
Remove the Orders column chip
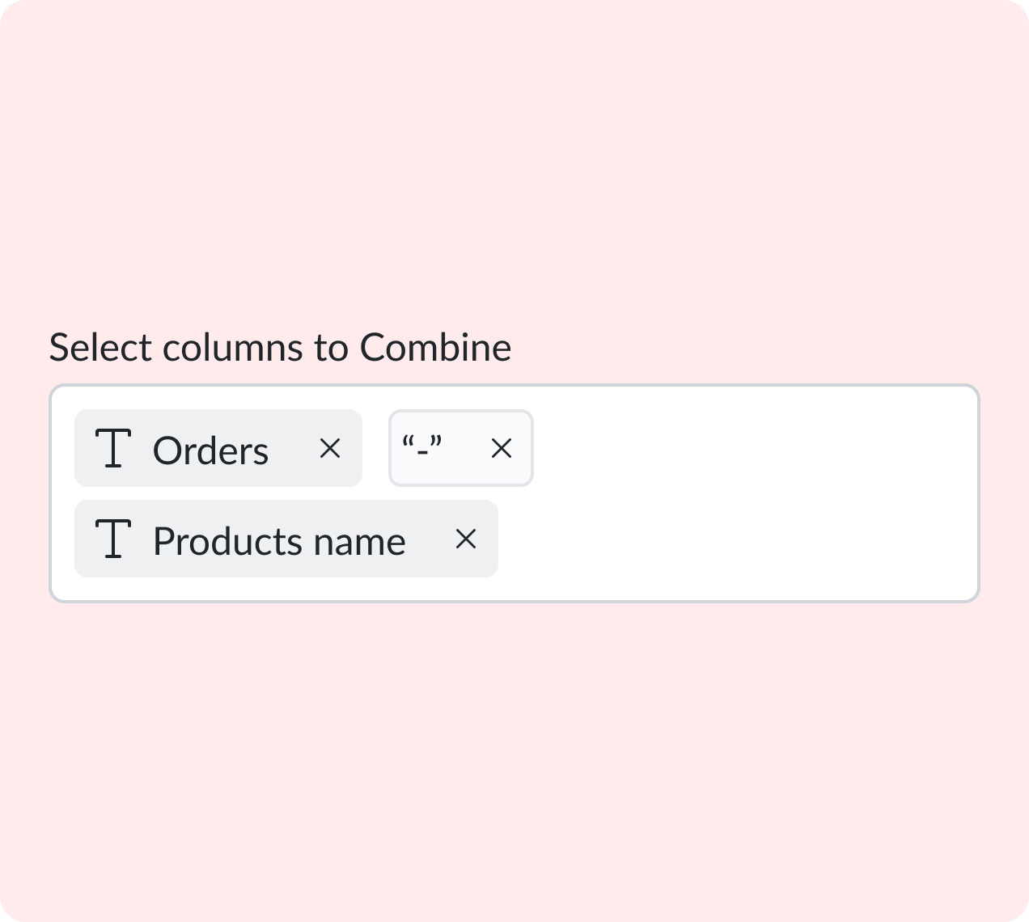pyautogui.click(x=329, y=448)
